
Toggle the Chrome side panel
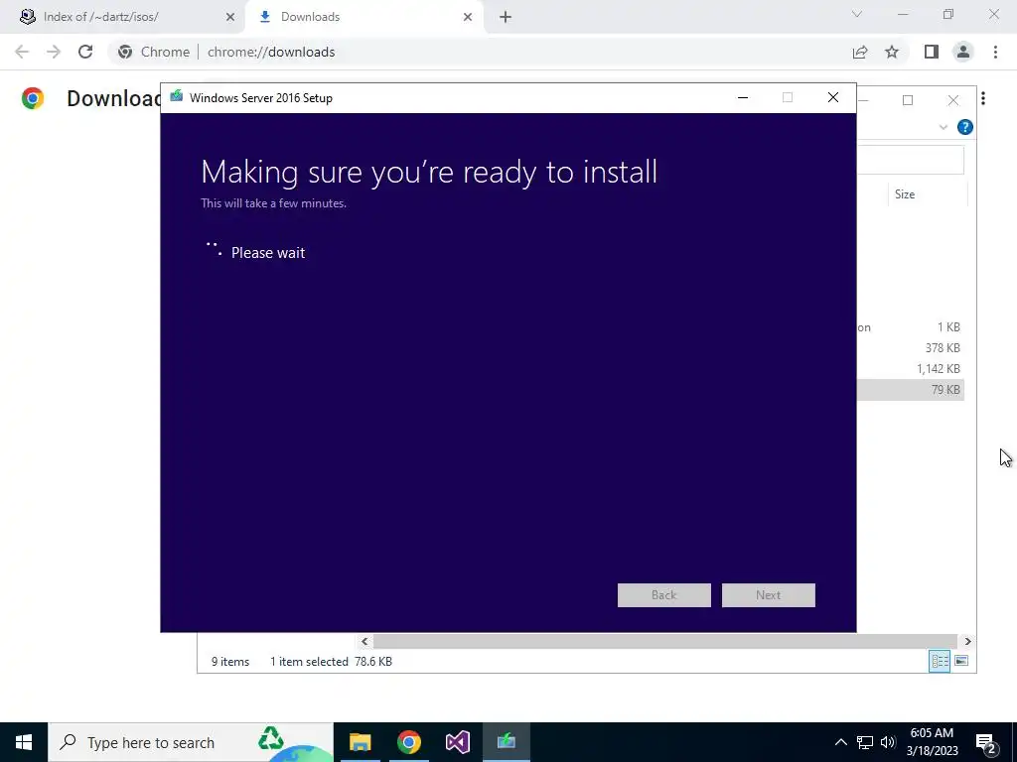click(x=932, y=52)
